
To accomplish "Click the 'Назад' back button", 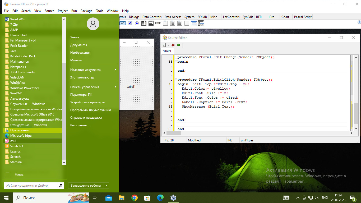I will point(19,174).
